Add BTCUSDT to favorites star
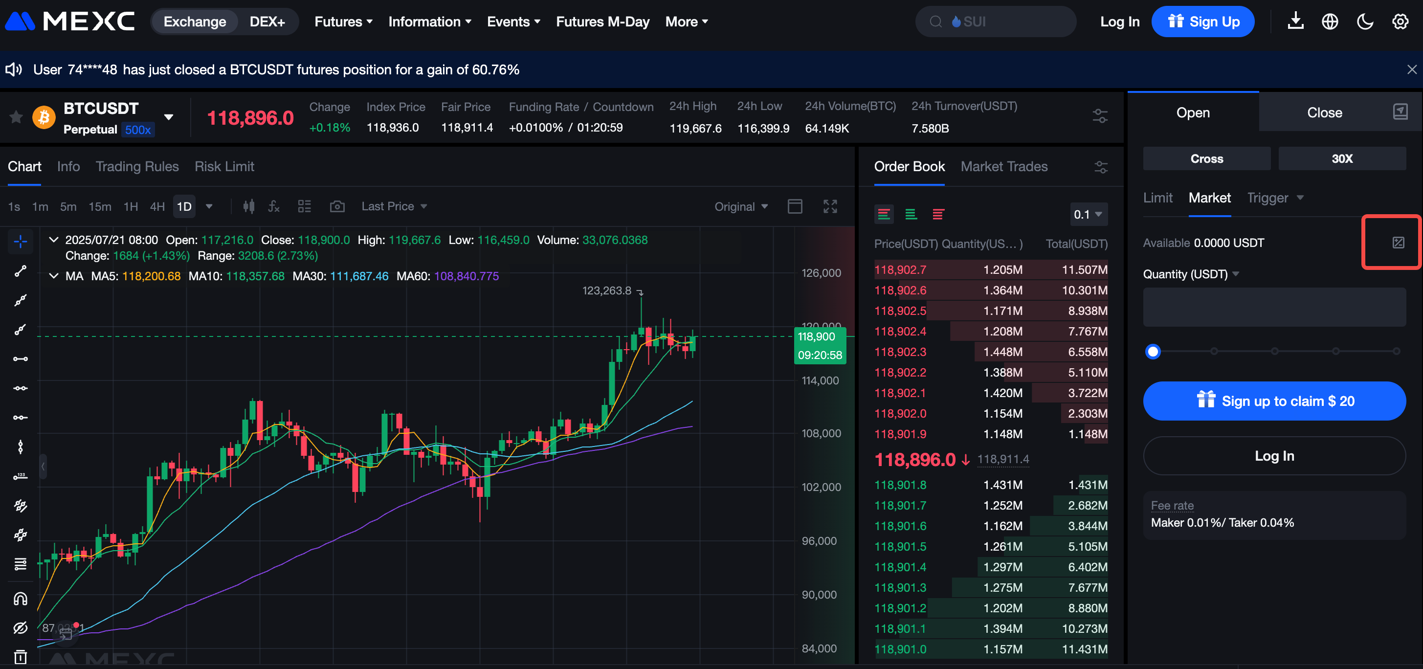The height and width of the screenshot is (669, 1423). pyautogui.click(x=17, y=117)
